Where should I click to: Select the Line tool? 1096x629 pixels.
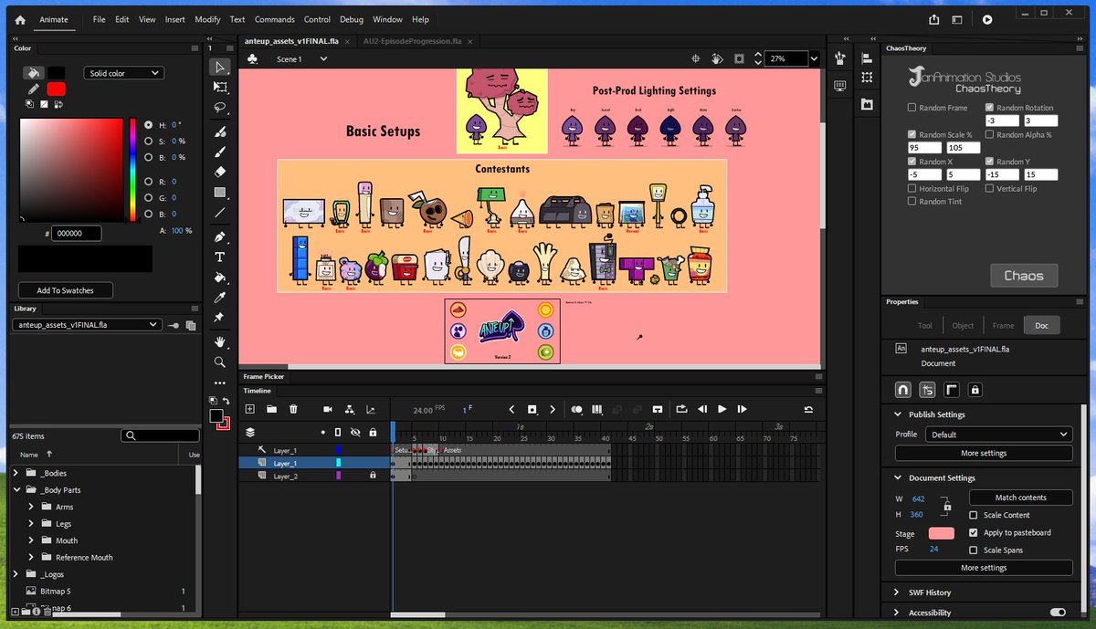click(x=220, y=213)
